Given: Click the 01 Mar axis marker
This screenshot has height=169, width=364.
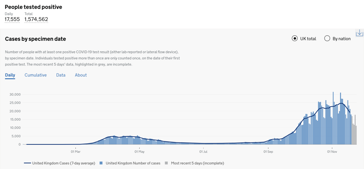Looking at the screenshot, I should [76, 151].
